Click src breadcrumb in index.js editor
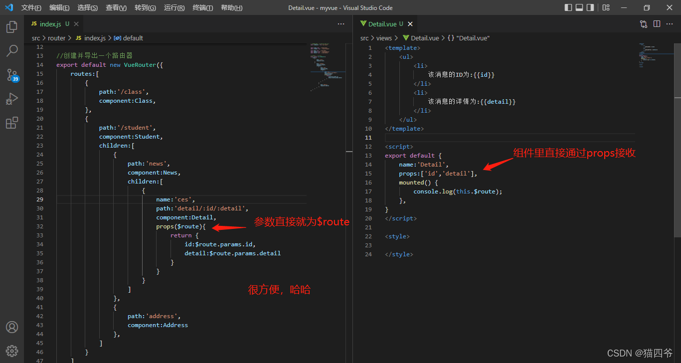Image resolution: width=681 pixels, height=363 pixels. pyautogui.click(x=36, y=38)
